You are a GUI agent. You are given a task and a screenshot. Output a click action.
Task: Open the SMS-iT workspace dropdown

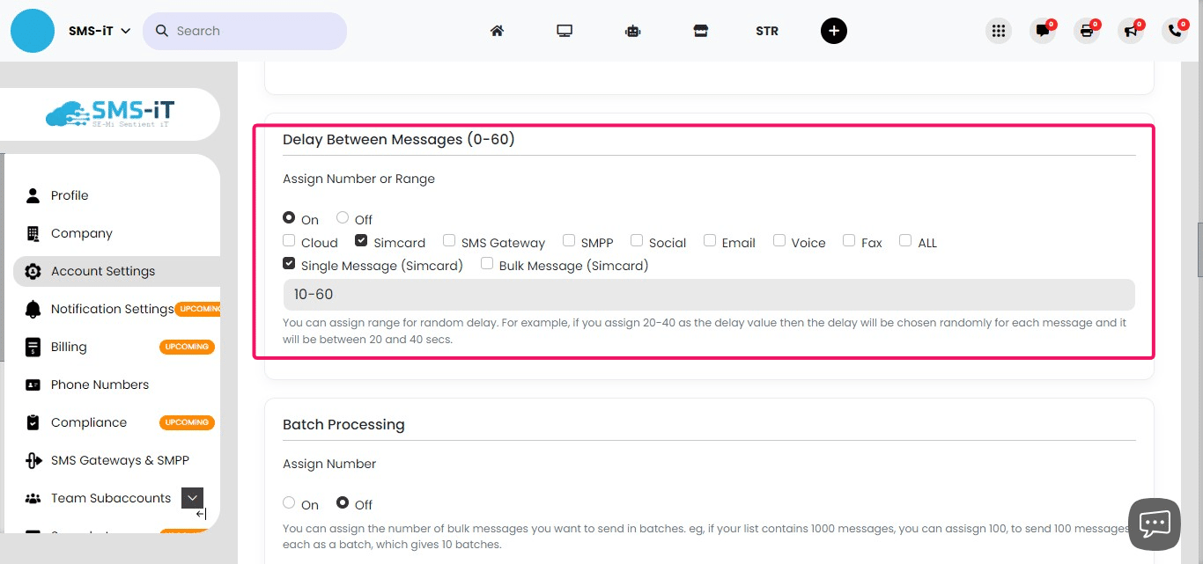[100, 30]
